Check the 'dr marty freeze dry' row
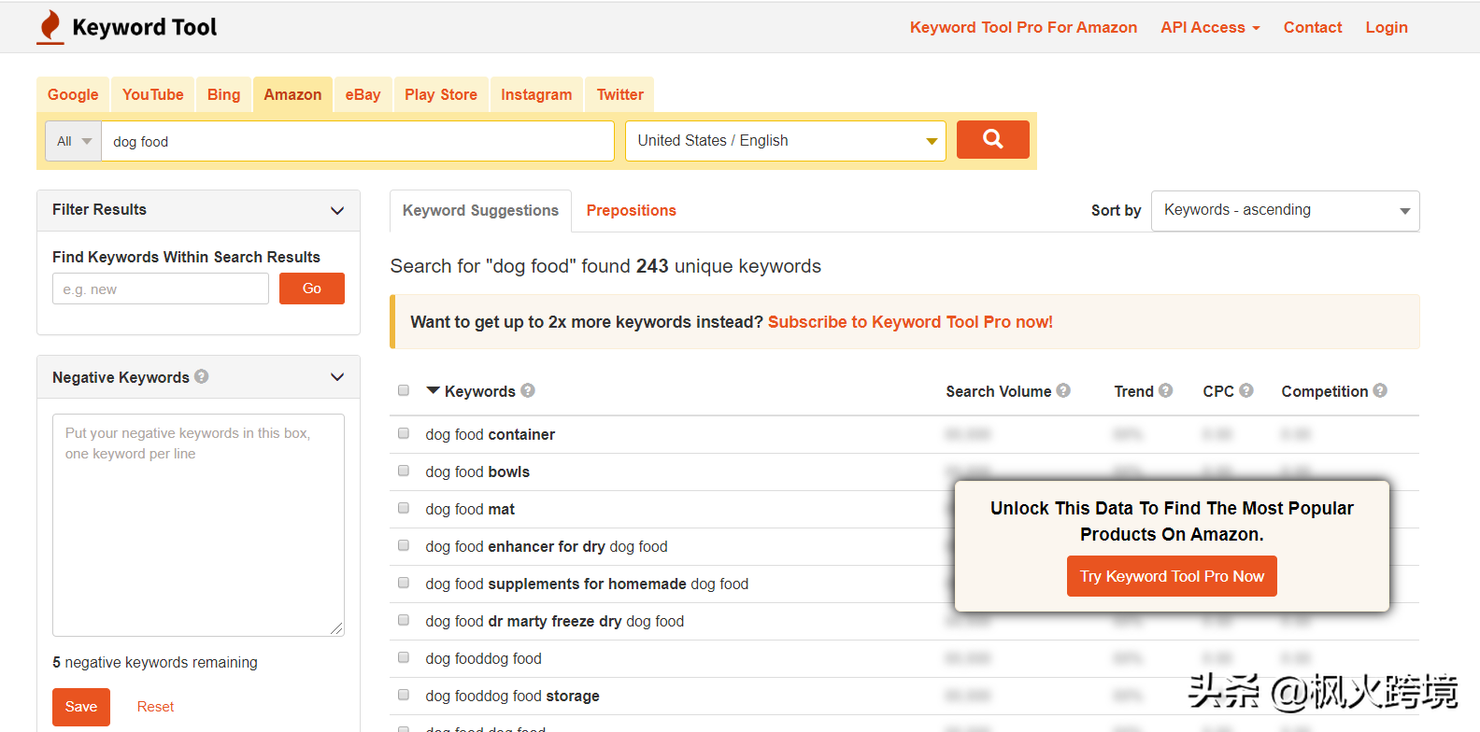 tap(404, 620)
